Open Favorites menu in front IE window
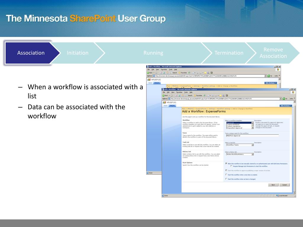Screen dimensions: 303x227 179,92
